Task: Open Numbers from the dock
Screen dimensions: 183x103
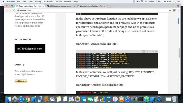Action: point(103,99)
